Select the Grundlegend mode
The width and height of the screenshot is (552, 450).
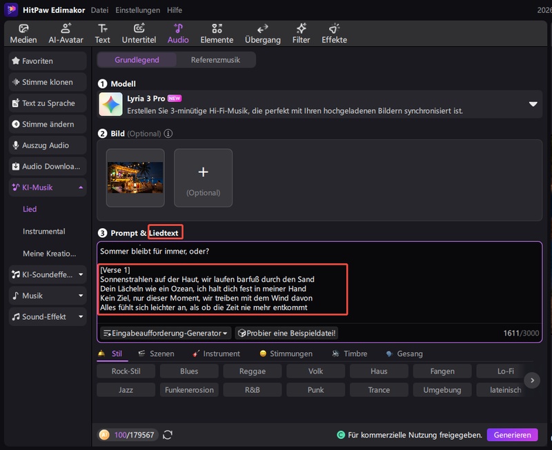pyautogui.click(x=137, y=60)
